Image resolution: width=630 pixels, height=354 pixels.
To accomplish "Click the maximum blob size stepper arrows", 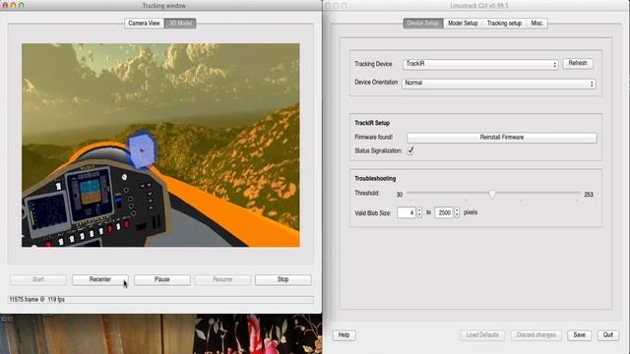I will click(x=457, y=212).
